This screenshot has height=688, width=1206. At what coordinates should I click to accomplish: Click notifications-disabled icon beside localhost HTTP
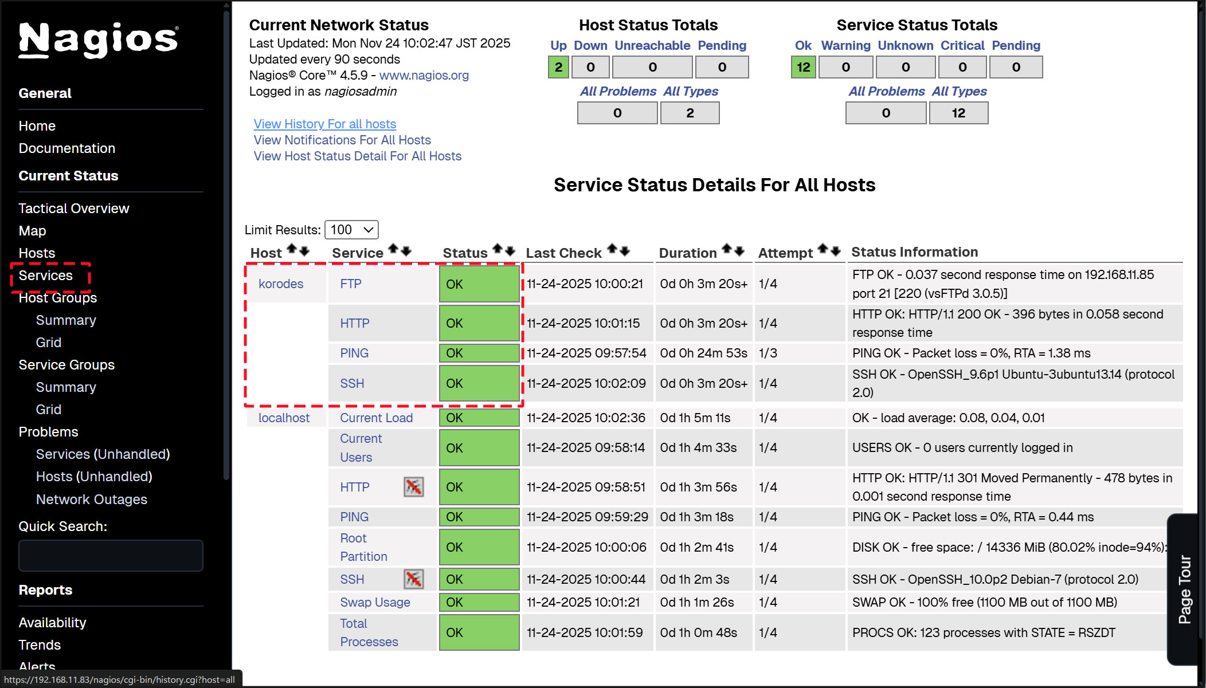coord(413,487)
